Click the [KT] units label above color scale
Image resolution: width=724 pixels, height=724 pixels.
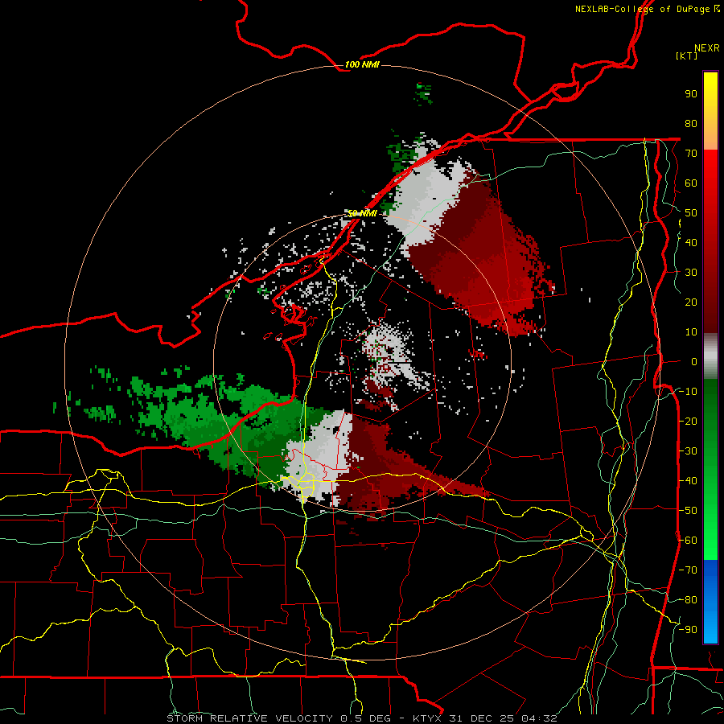tap(687, 56)
